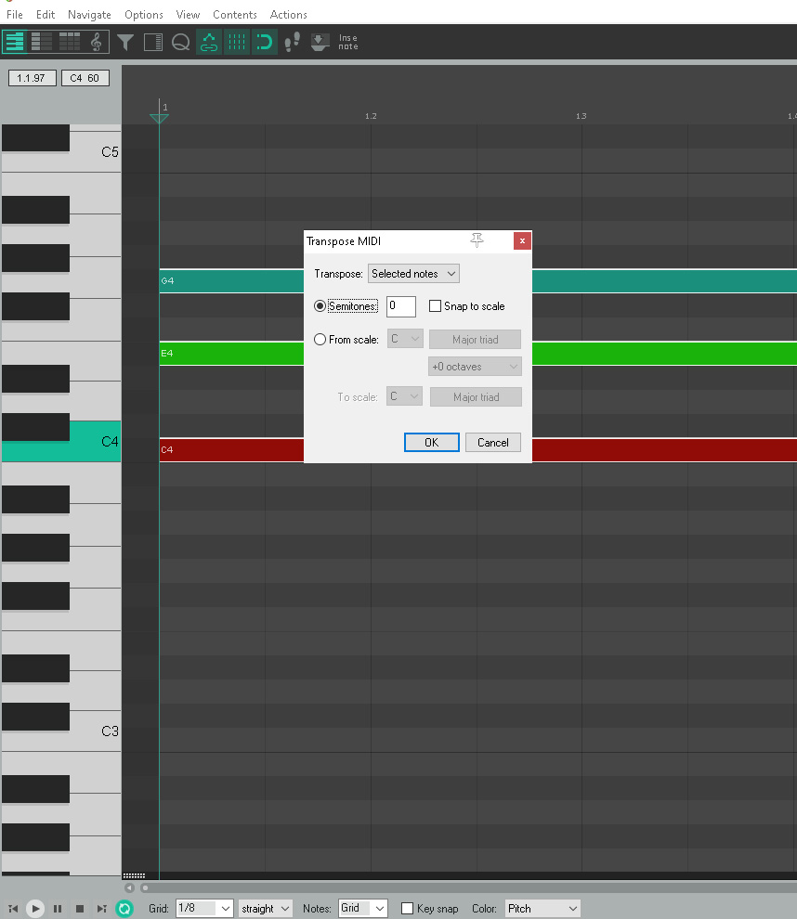Click the highlighted C4 piano key

click(94, 441)
